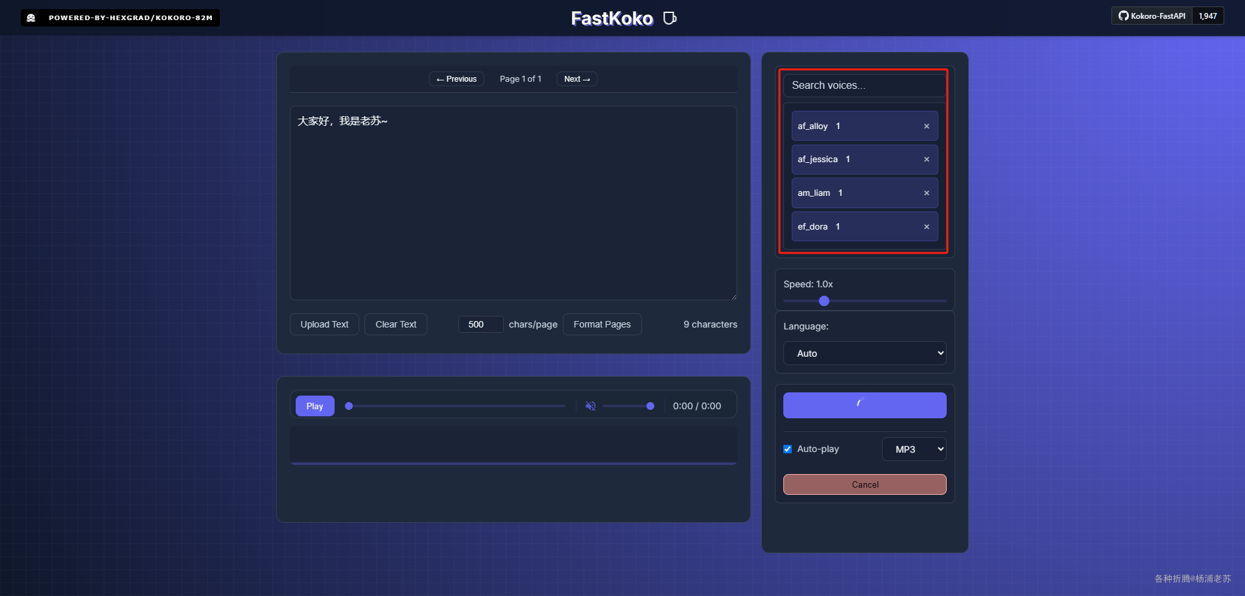Click the loading generate speech button
Screen dimensions: 1245x596
pos(865,405)
